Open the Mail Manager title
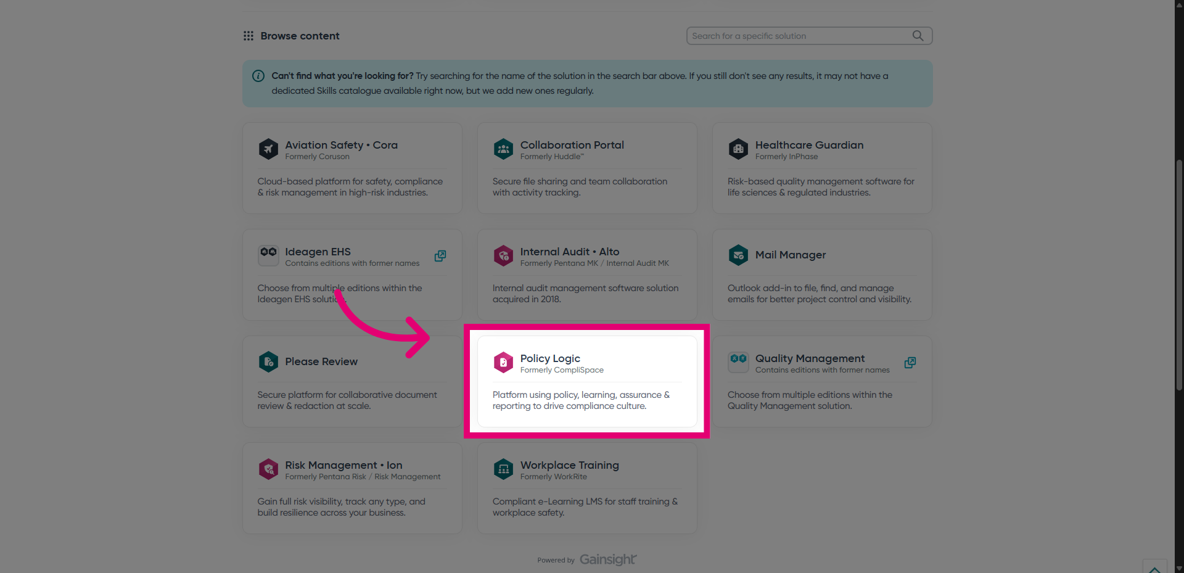Image resolution: width=1184 pixels, height=573 pixels. 790,255
